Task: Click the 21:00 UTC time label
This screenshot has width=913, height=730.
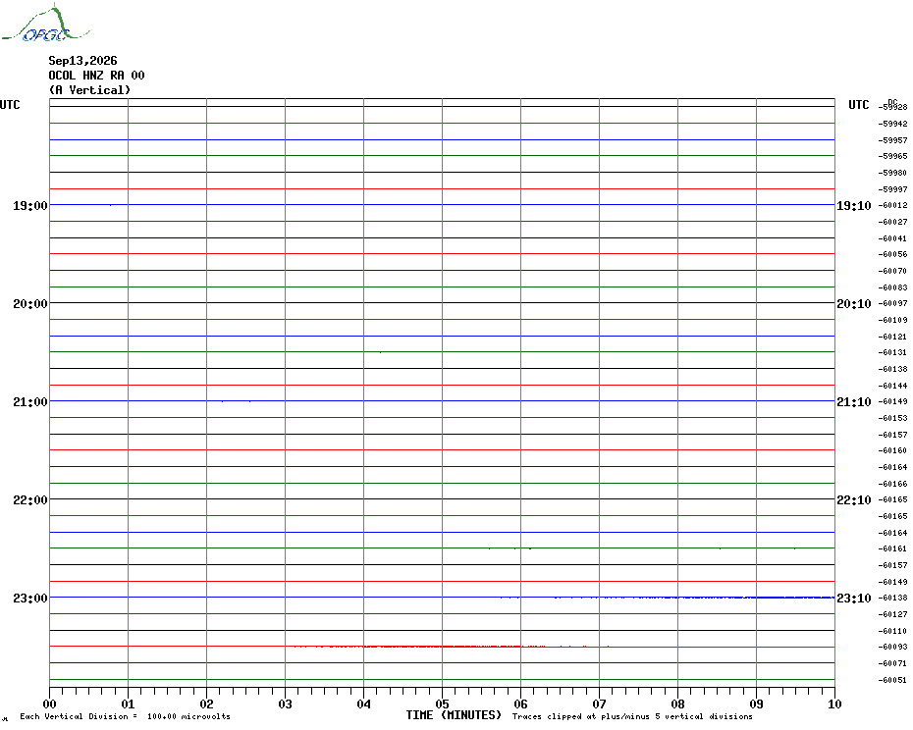Action: tap(30, 401)
